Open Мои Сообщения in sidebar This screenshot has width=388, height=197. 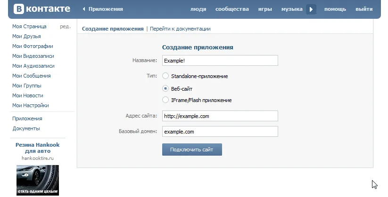click(x=32, y=76)
